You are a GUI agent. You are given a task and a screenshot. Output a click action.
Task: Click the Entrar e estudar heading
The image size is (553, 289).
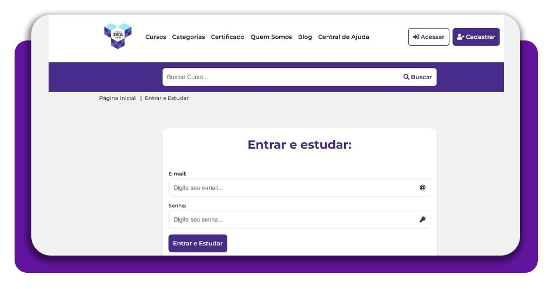(x=299, y=144)
